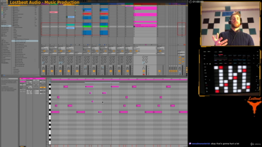
Task: Open Packs under Places in the browser
Action: tap(5, 41)
